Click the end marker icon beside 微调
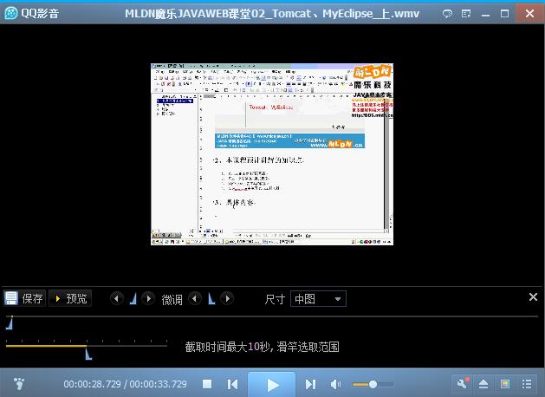 click(211, 299)
